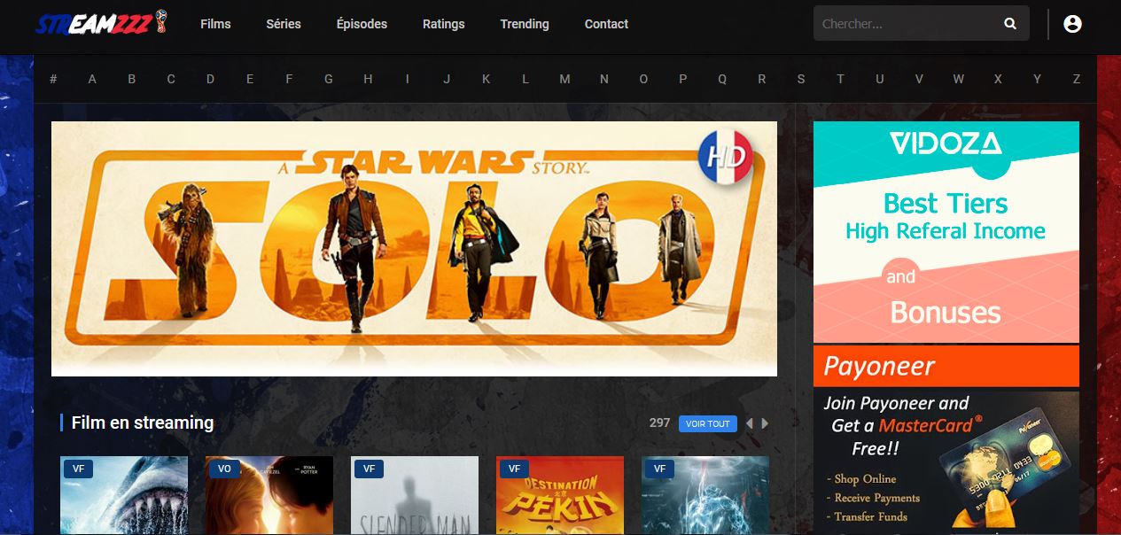Filter titles by letter G

329,79
